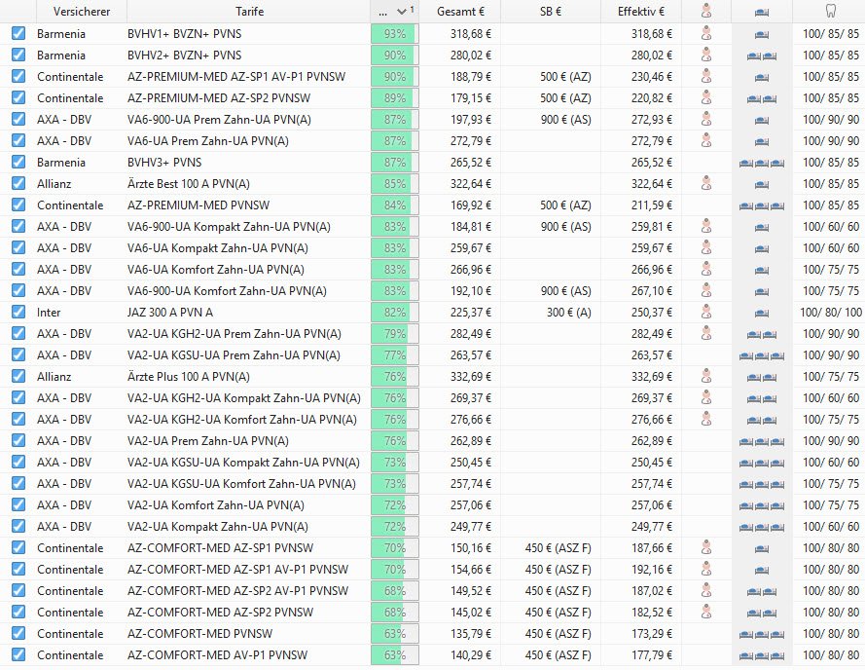Viewport: 865px width, 670px height.
Task: Select tariff 'Ärzte Best 100 A PVN(A)'
Action: coord(189,184)
